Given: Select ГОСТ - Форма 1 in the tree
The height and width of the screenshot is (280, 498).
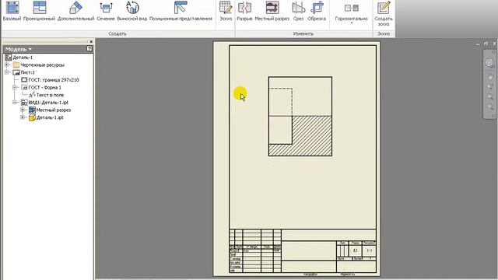Looking at the screenshot, I should pos(41,87).
